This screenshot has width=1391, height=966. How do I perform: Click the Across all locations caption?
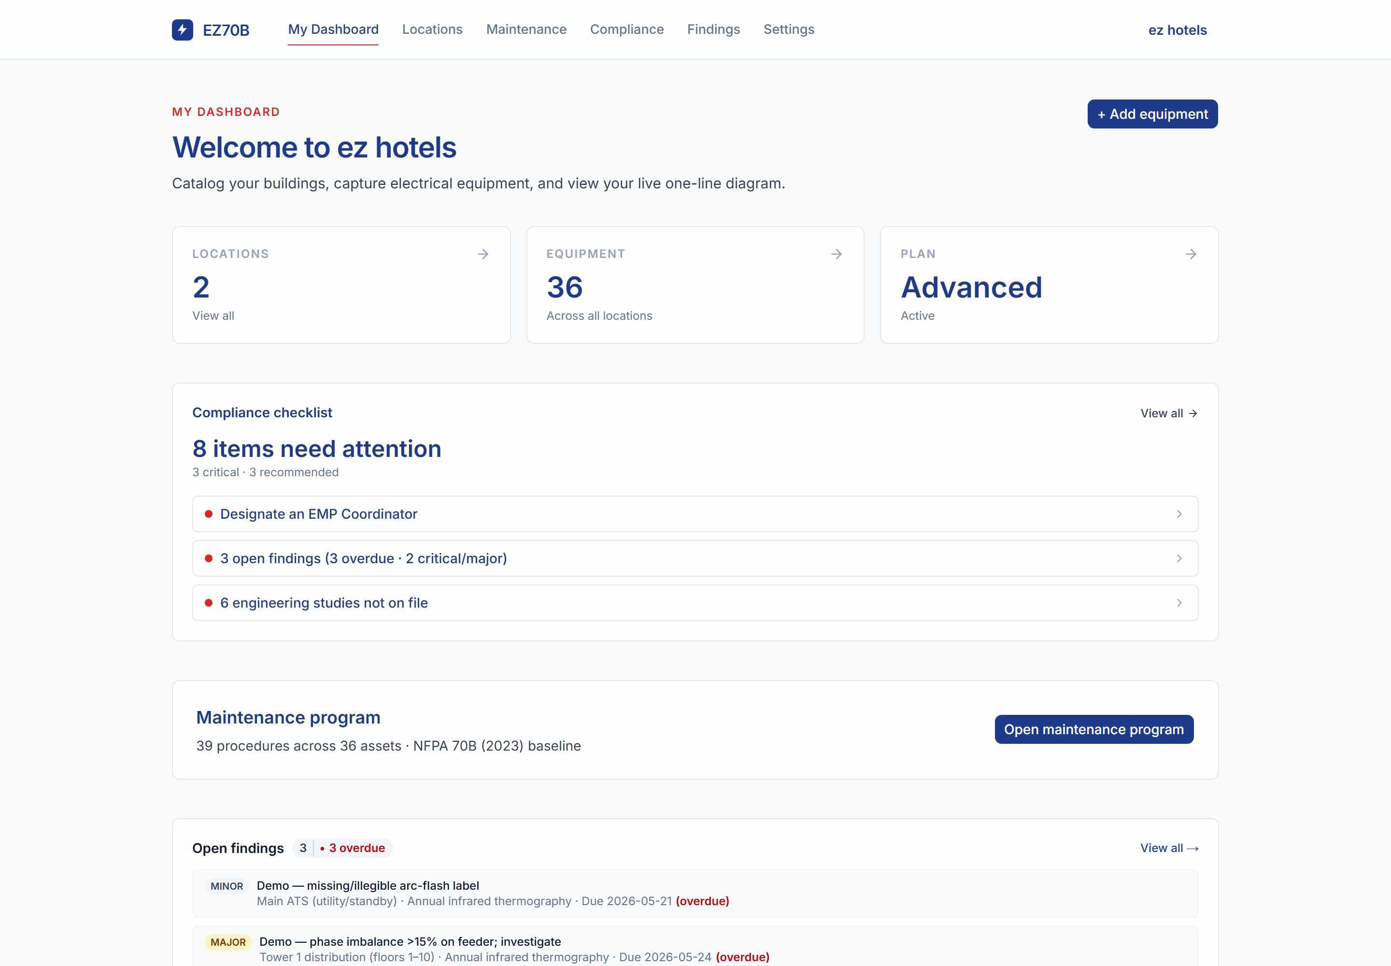599,315
